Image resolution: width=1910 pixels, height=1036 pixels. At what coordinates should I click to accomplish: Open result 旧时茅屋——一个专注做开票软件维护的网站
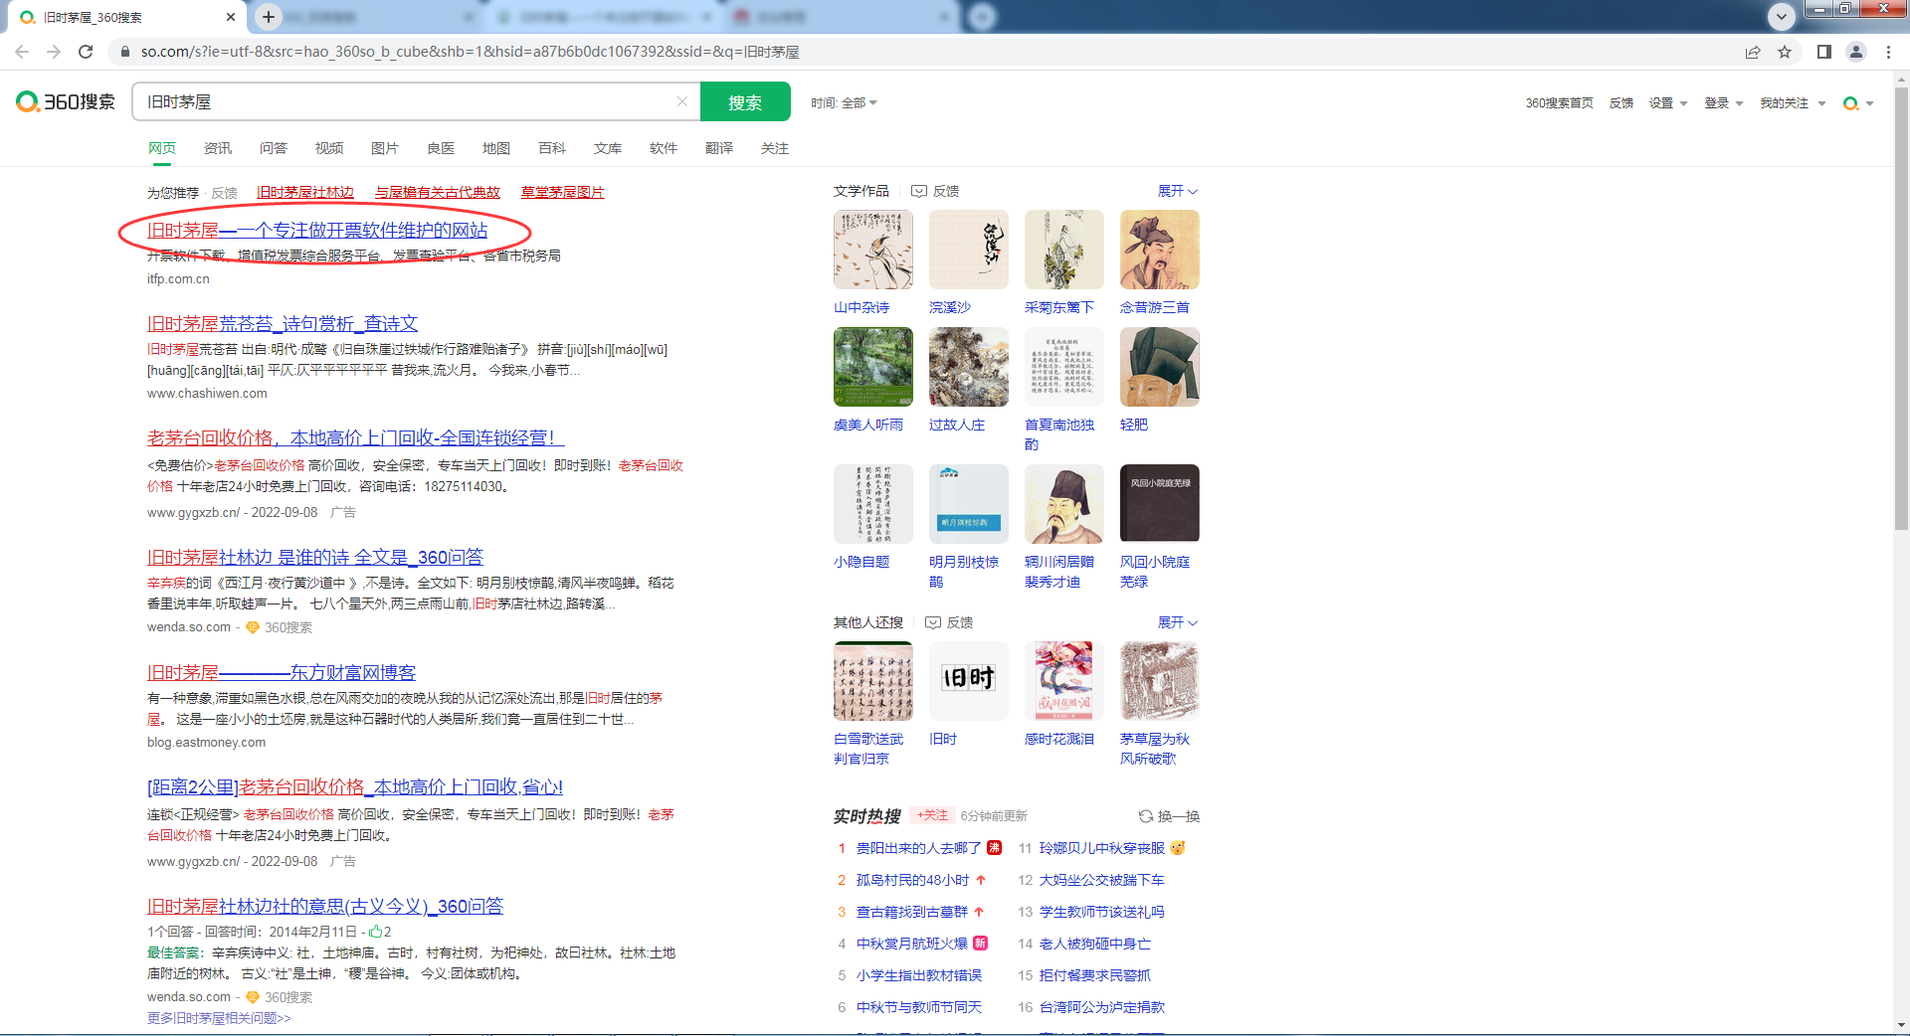pyautogui.click(x=317, y=231)
